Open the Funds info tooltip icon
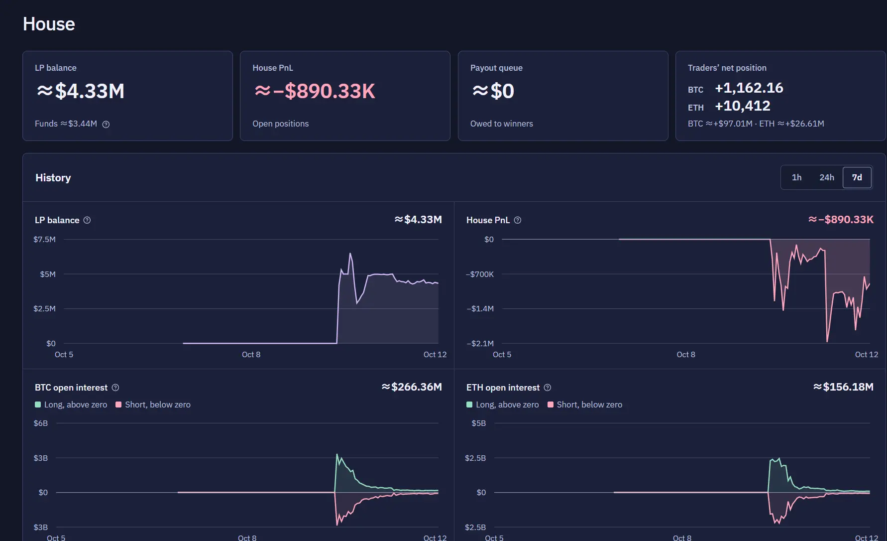Screen dimensions: 887x541 (x=106, y=124)
